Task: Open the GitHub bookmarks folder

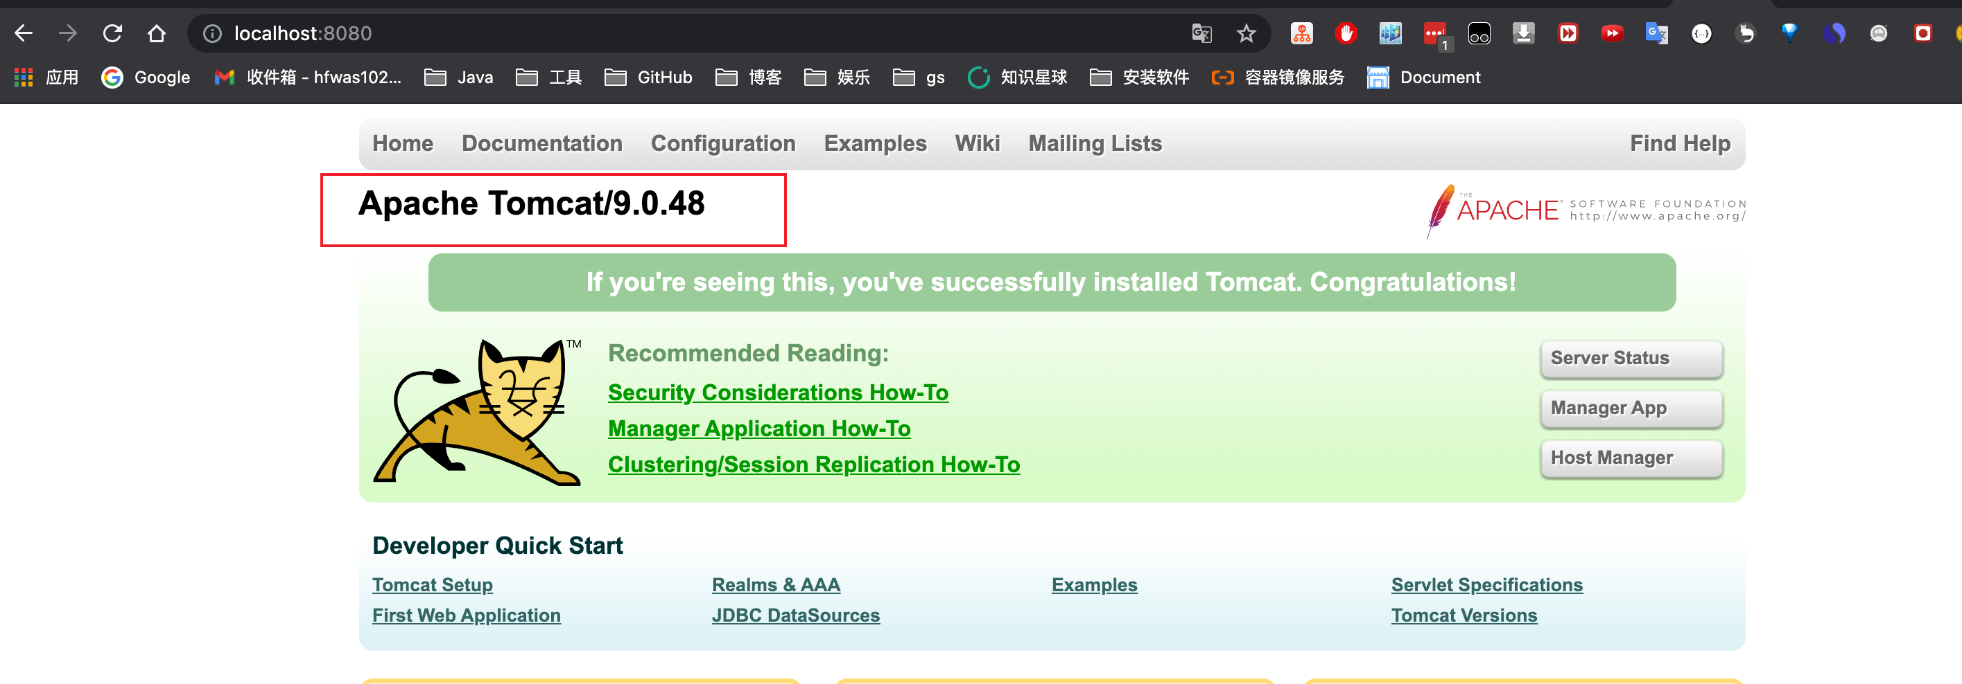Action: pos(648,78)
